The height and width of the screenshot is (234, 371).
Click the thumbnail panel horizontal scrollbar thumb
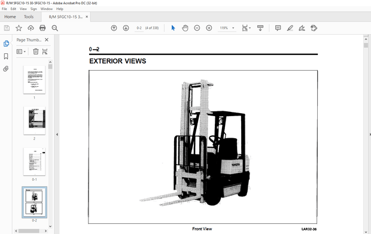pyautogui.click(x=29, y=231)
